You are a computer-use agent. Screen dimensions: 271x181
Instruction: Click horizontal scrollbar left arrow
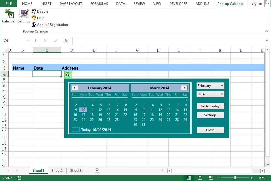coord(169,171)
